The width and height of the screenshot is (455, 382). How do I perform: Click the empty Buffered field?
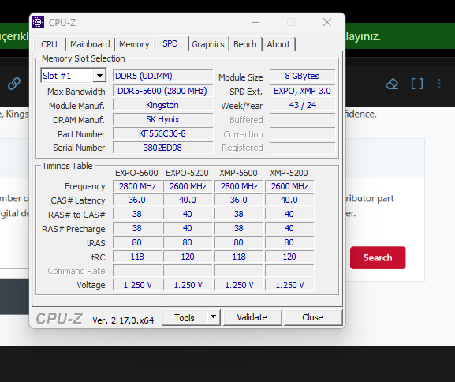[x=302, y=119]
